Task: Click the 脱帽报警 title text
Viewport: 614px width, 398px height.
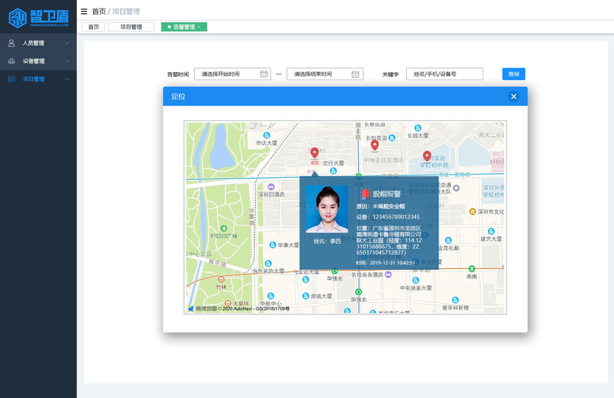Action: 386,194
